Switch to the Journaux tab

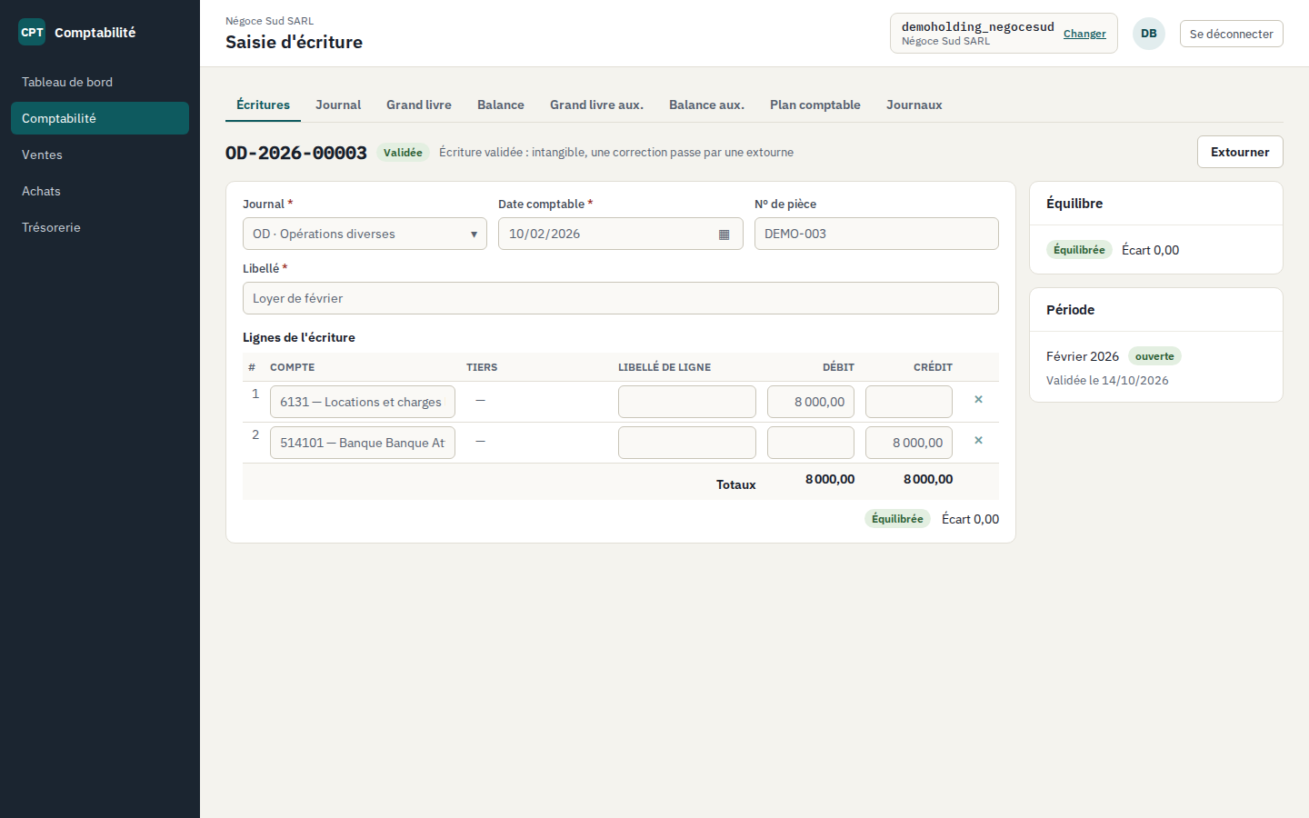[x=914, y=105]
